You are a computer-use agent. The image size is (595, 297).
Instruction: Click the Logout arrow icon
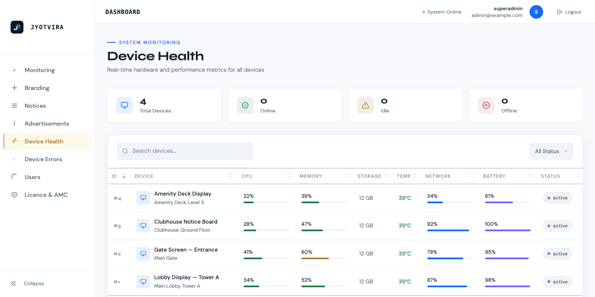(560, 12)
